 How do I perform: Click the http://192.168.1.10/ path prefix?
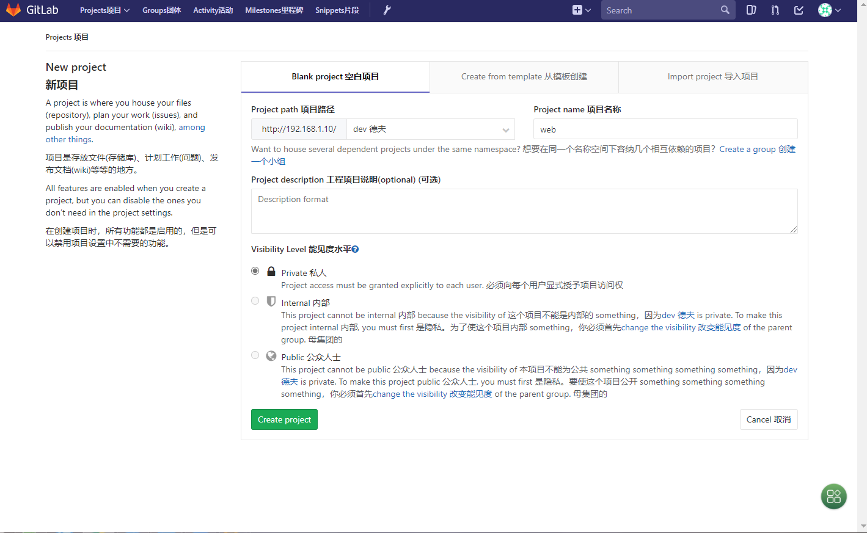pos(299,129)
